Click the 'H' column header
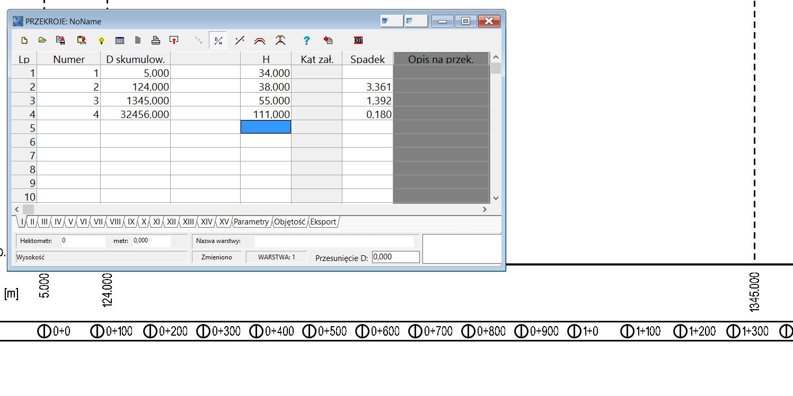Image resolution: width=793 pixels, height=396 pixels. [x=266, y=59]
